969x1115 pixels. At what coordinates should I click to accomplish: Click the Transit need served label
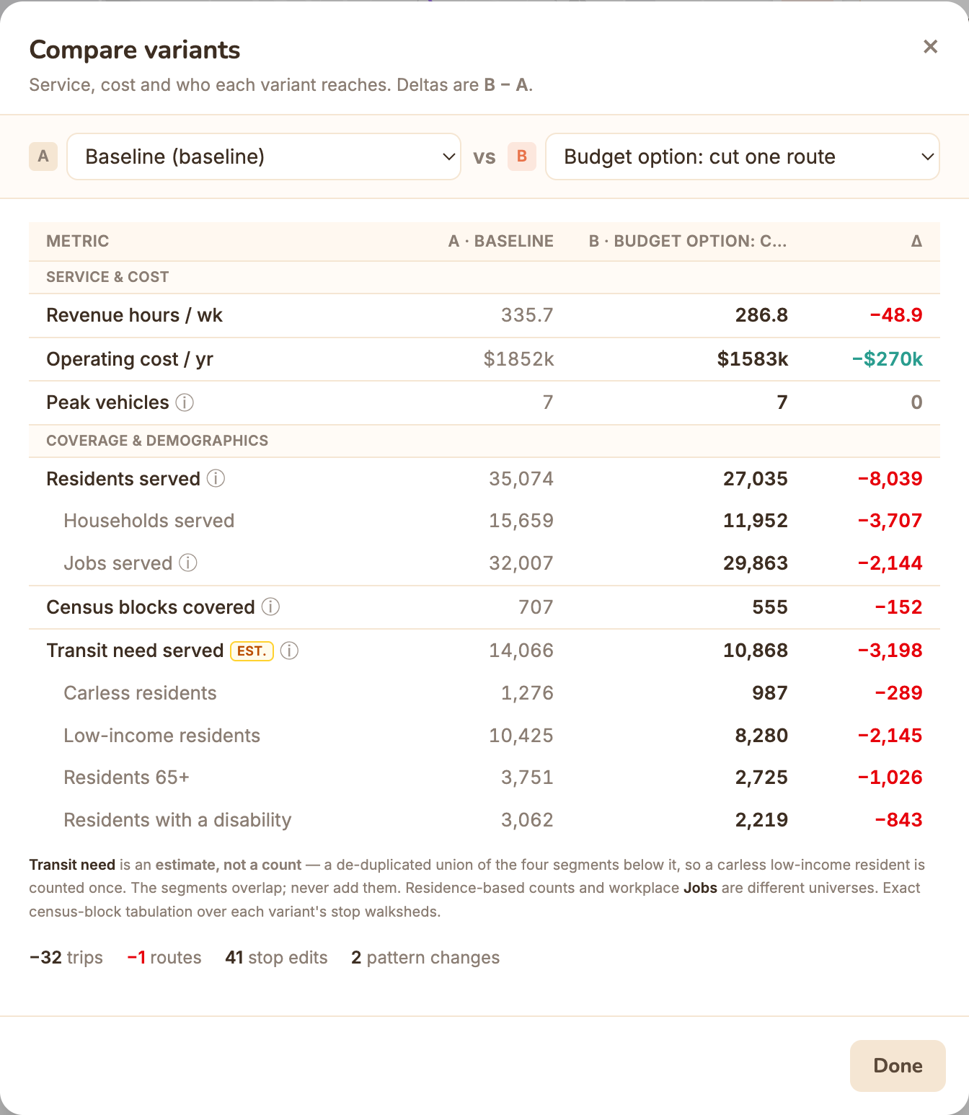pyautogui.click(x=135, y=651)
